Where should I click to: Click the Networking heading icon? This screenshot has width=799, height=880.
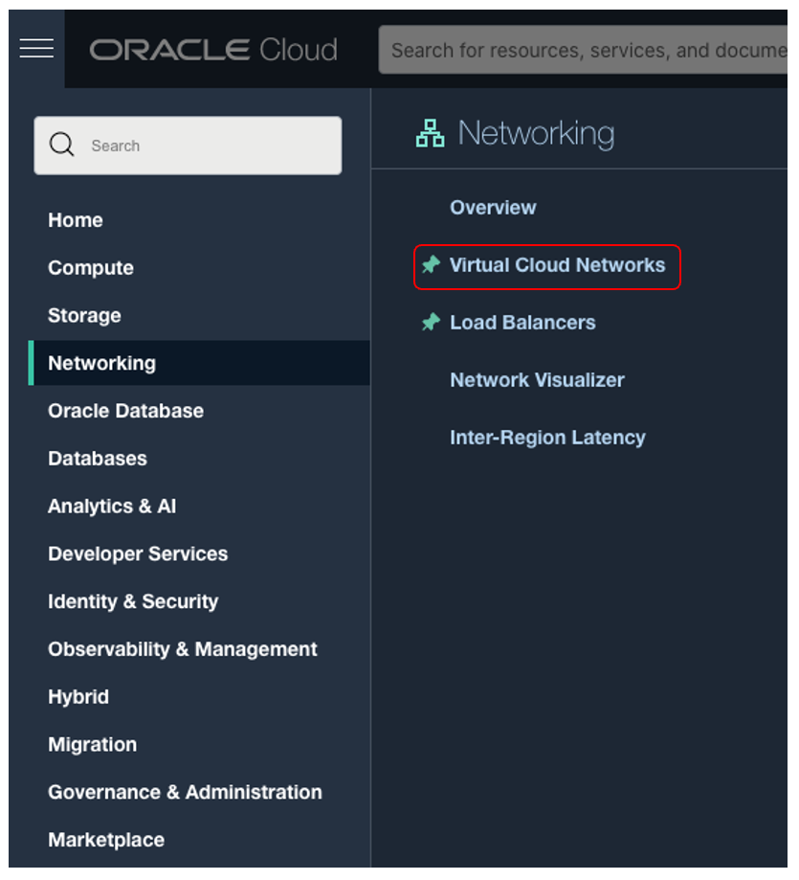(431, 134)
